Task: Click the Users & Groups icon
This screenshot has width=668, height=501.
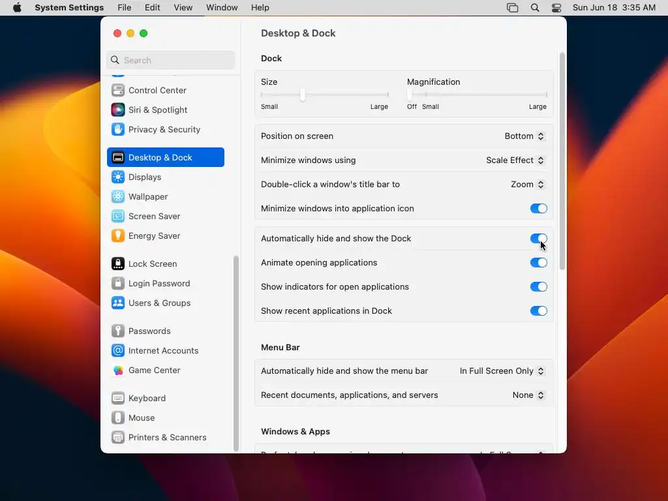Action: (118, 303)
